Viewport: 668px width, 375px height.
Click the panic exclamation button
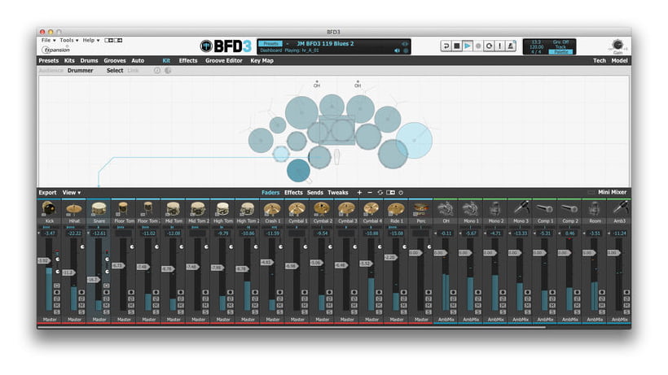(499, 46)
